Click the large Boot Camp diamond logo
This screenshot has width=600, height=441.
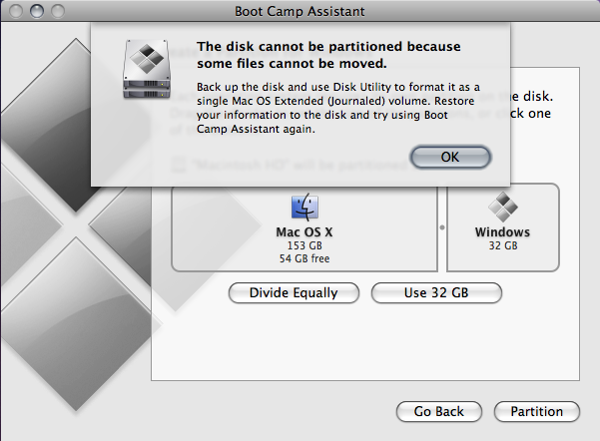[77, 225]
